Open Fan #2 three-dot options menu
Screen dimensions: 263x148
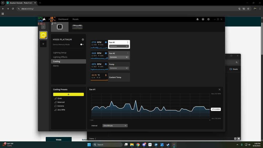click(128, 53)
